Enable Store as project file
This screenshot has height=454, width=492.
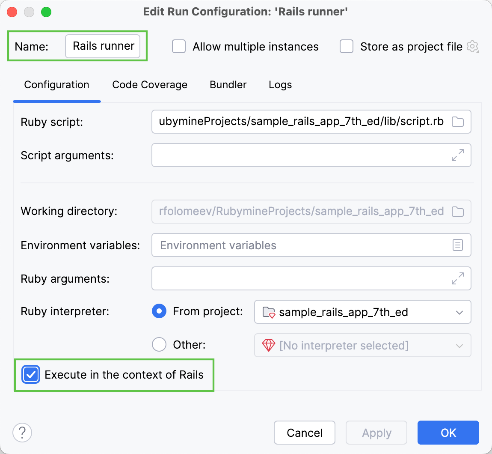tap(347, 47)
